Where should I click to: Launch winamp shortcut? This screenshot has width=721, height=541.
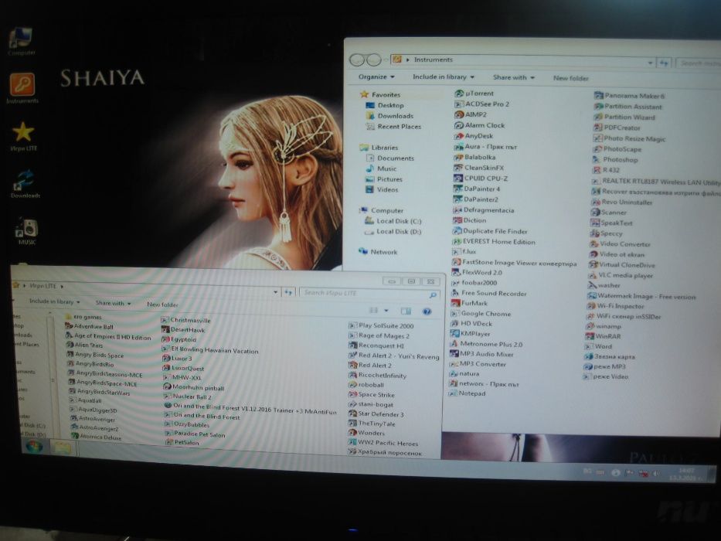tap(604, 325)
